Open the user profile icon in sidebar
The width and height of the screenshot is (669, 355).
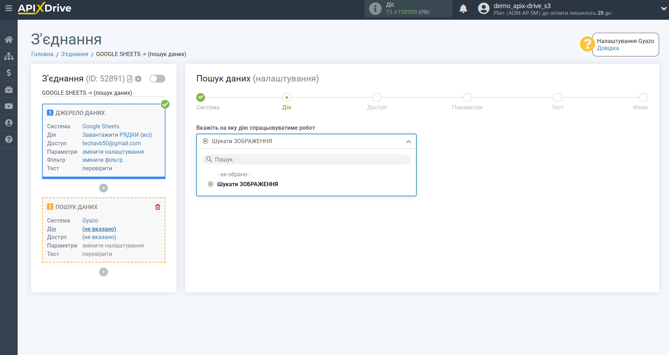point(8,122)
